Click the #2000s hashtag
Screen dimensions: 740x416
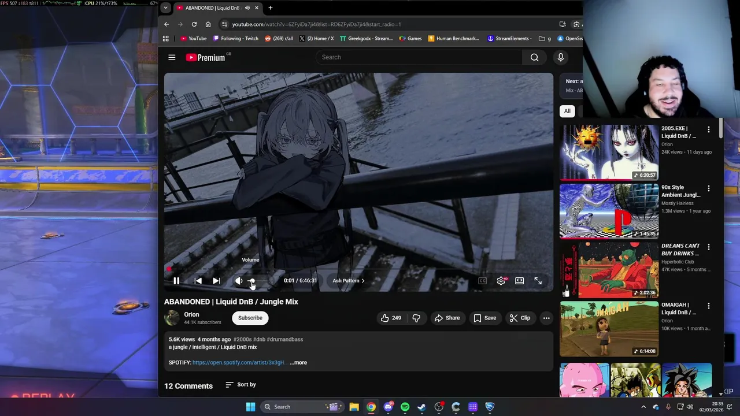[242, 339]
